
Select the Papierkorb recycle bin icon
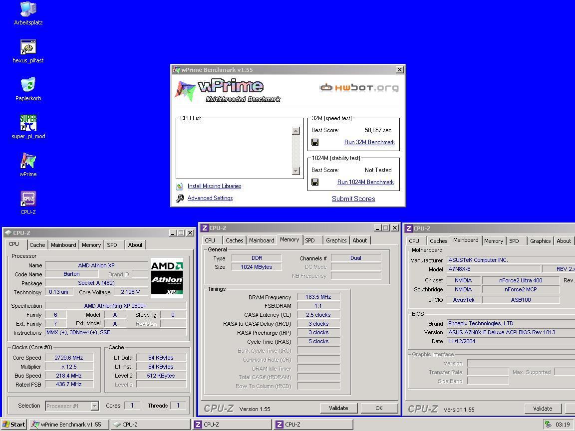[28, 89]
